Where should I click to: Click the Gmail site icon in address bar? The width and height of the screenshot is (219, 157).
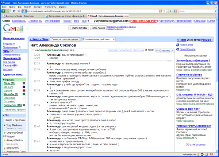pyautogui.click(x=24, y=11)
